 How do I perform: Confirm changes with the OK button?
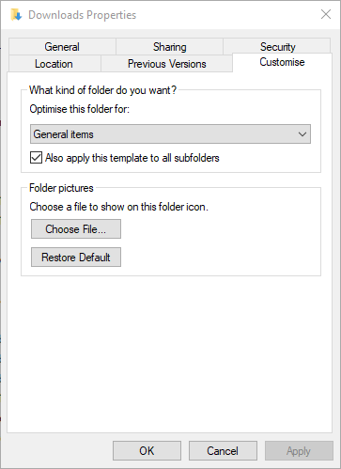coord(147,451)
